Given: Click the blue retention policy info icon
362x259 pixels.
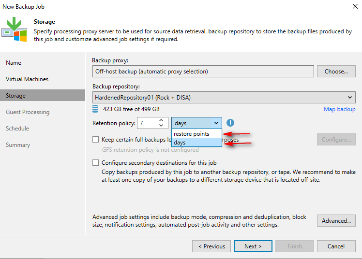Looking at the screenshot, I should [230, 123].
